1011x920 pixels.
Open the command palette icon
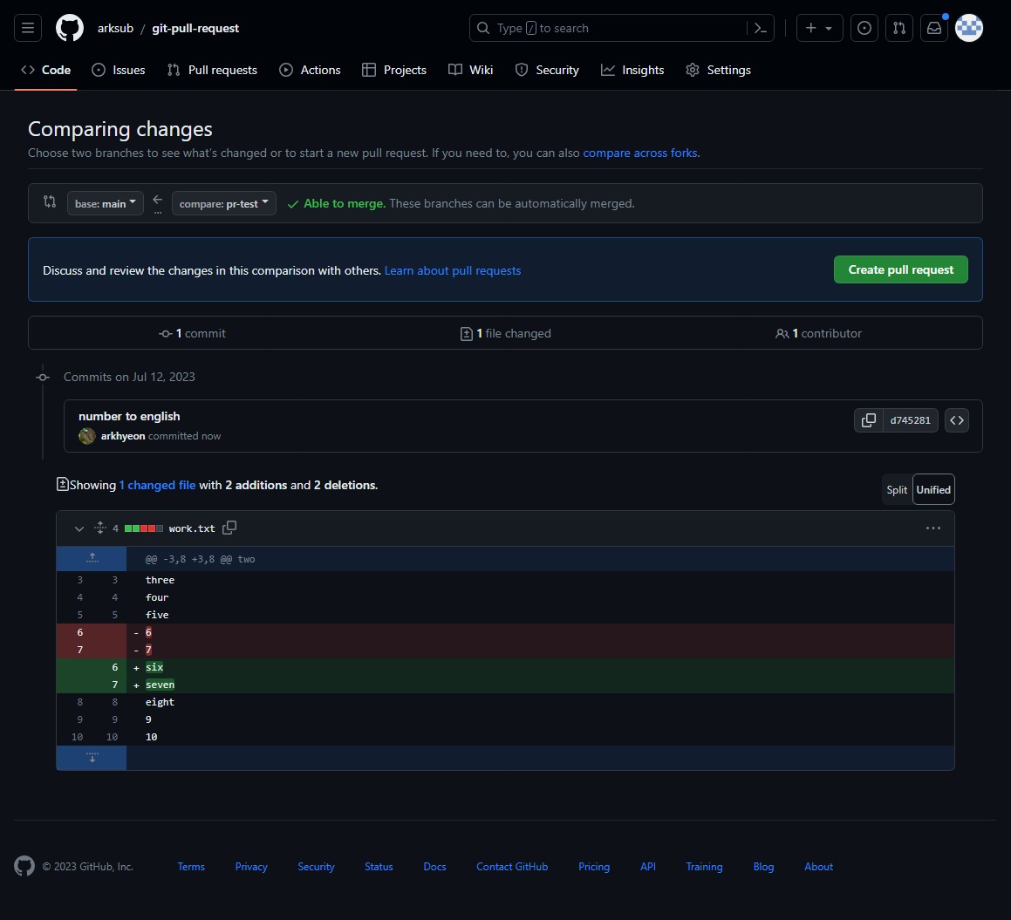[760, 28]
